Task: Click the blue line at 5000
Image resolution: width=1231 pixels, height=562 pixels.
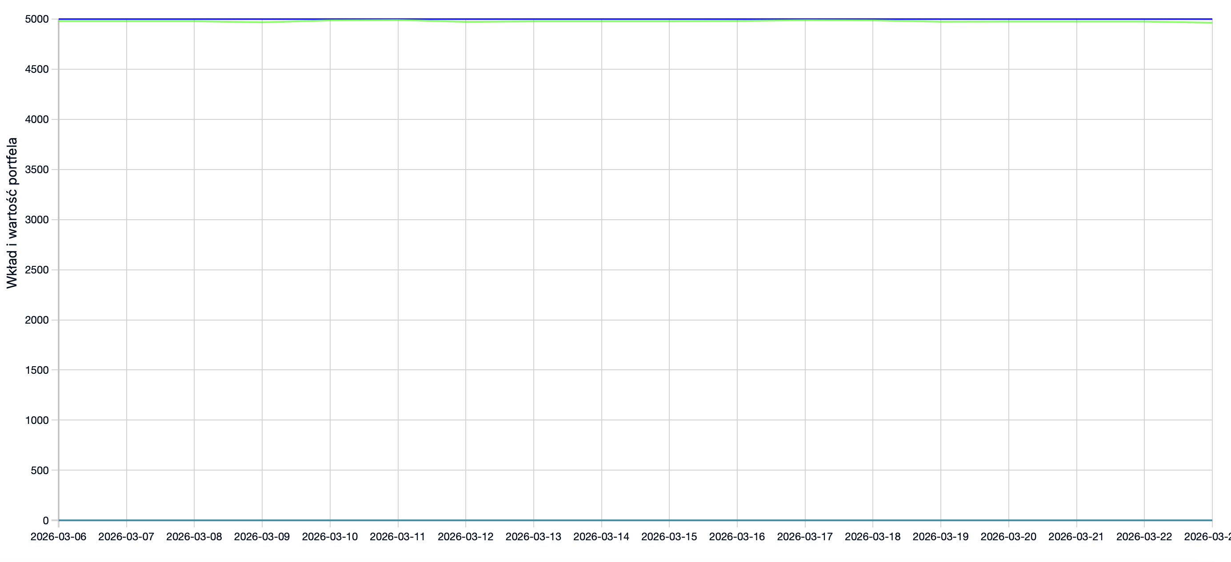Action: point(635,19)
